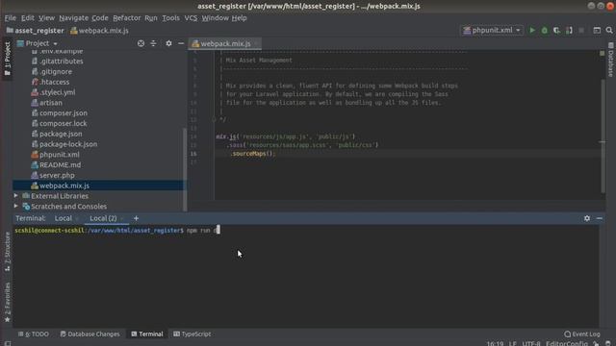
Task: Open the TODO tool window
Action: click(x=34, y=334)
